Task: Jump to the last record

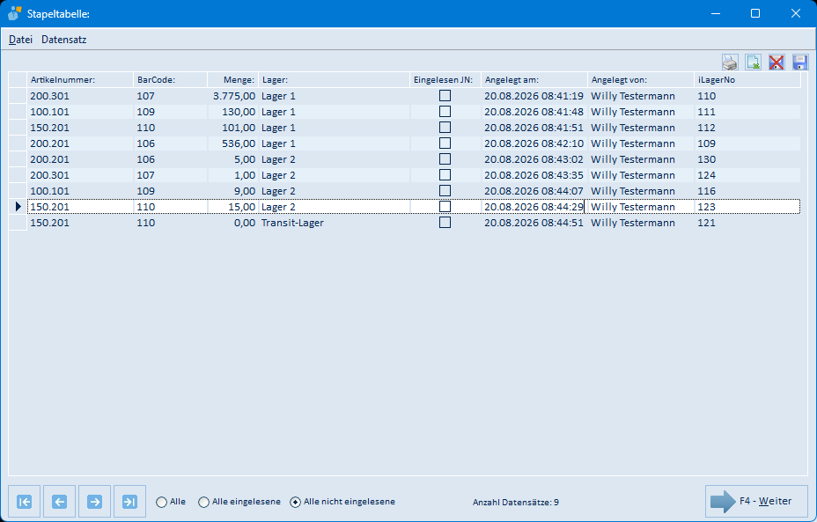Action: [x=129, y=502]
